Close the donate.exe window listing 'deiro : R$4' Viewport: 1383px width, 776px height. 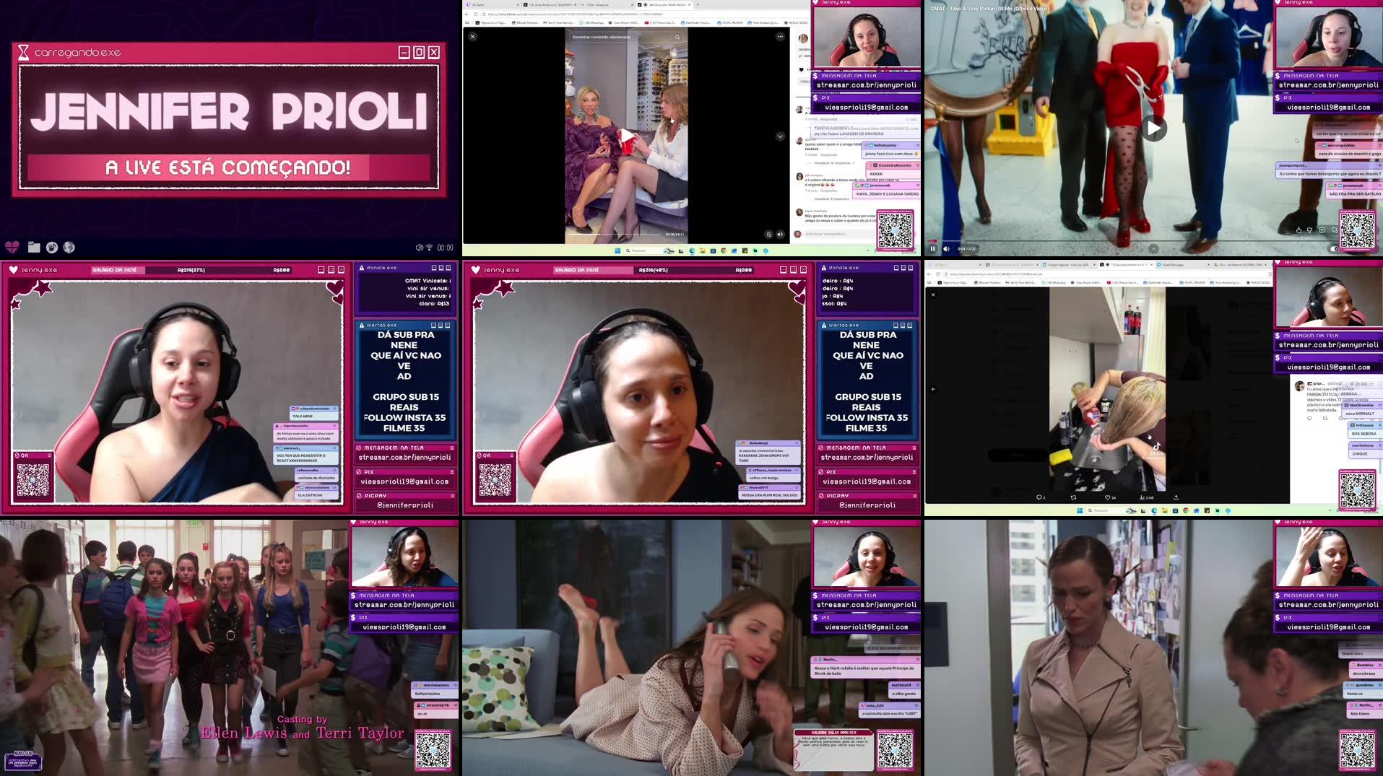(x=911, y=268)
